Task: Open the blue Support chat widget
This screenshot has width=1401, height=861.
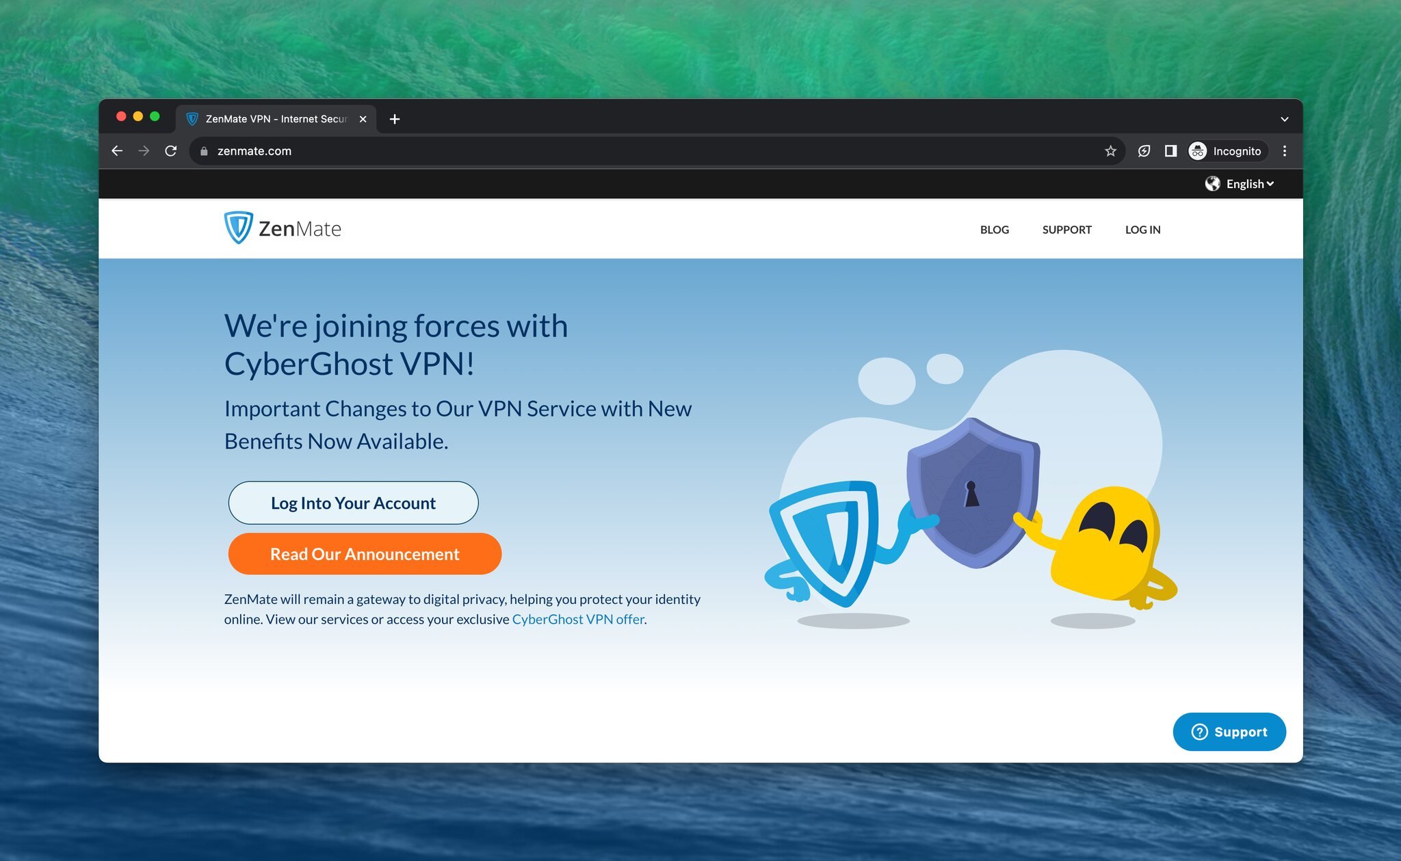Action: tap(1229, 732)
